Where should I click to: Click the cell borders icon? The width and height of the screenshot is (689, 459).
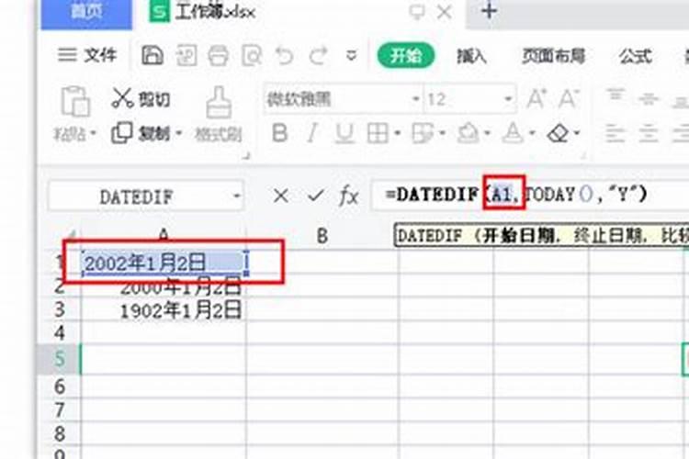[x=378, y=133]
